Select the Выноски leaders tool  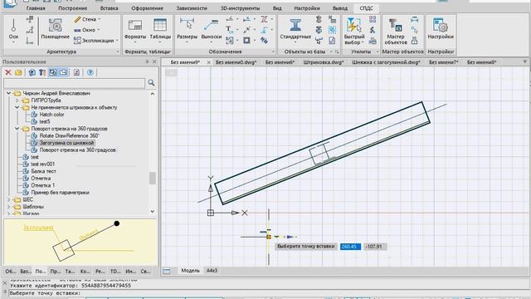[x=212, y=30]
